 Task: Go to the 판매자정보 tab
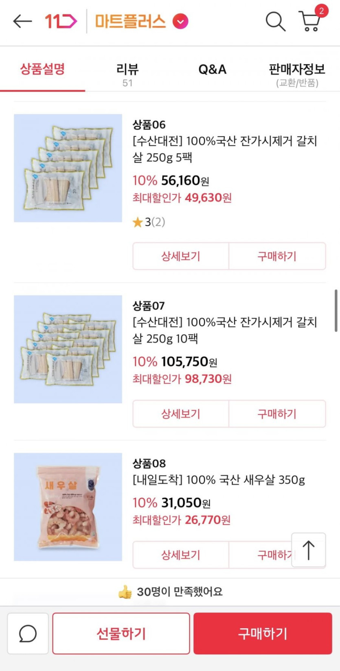(297, 74)
